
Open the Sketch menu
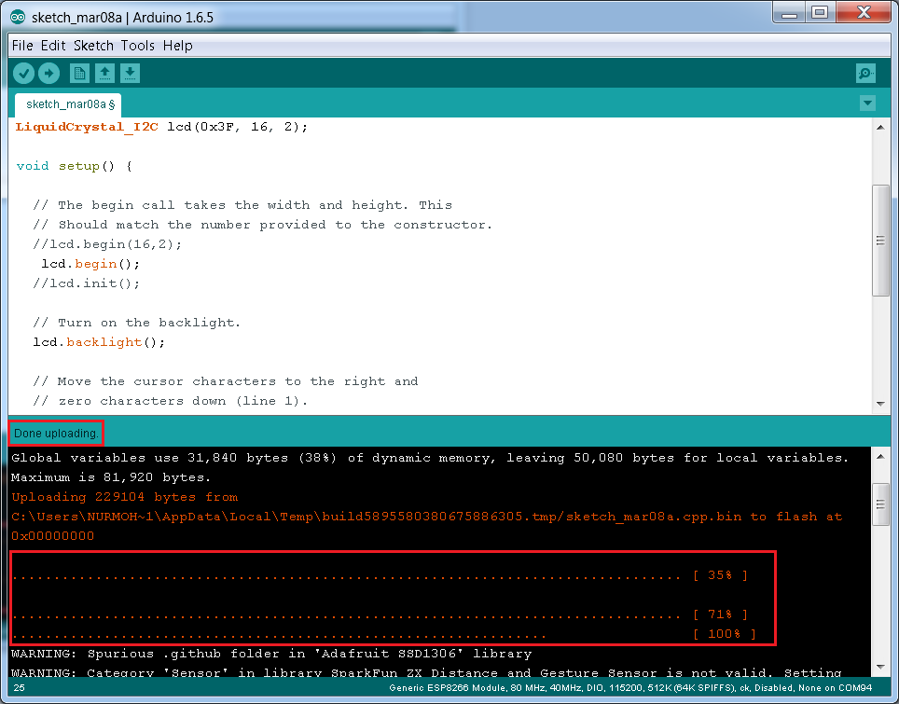[93, 45]
